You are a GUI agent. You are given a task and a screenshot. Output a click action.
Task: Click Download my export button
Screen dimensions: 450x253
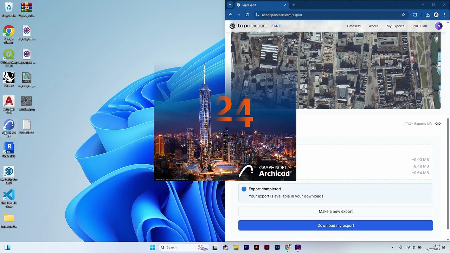pyautogui.click(x=336, y=225)
